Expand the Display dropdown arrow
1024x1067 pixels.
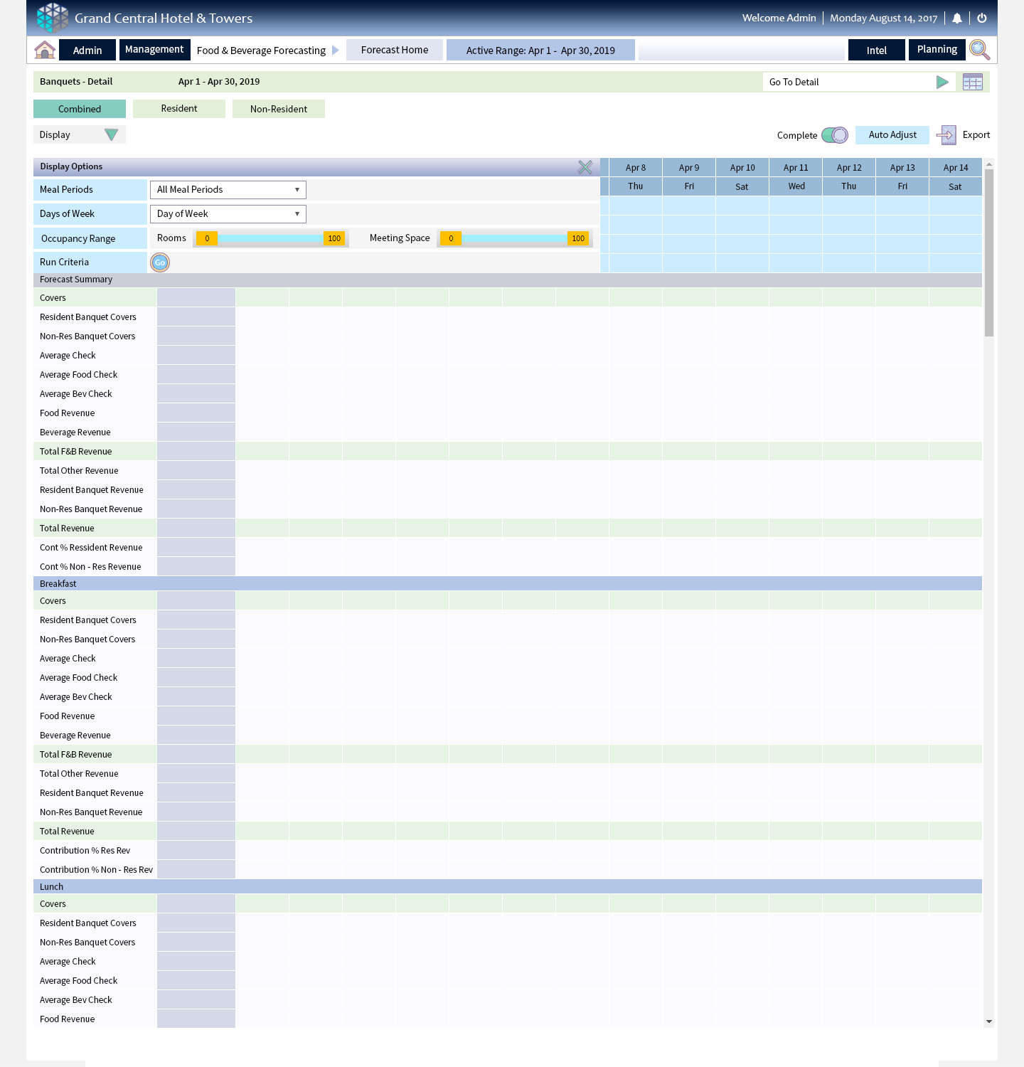[111, 135]
